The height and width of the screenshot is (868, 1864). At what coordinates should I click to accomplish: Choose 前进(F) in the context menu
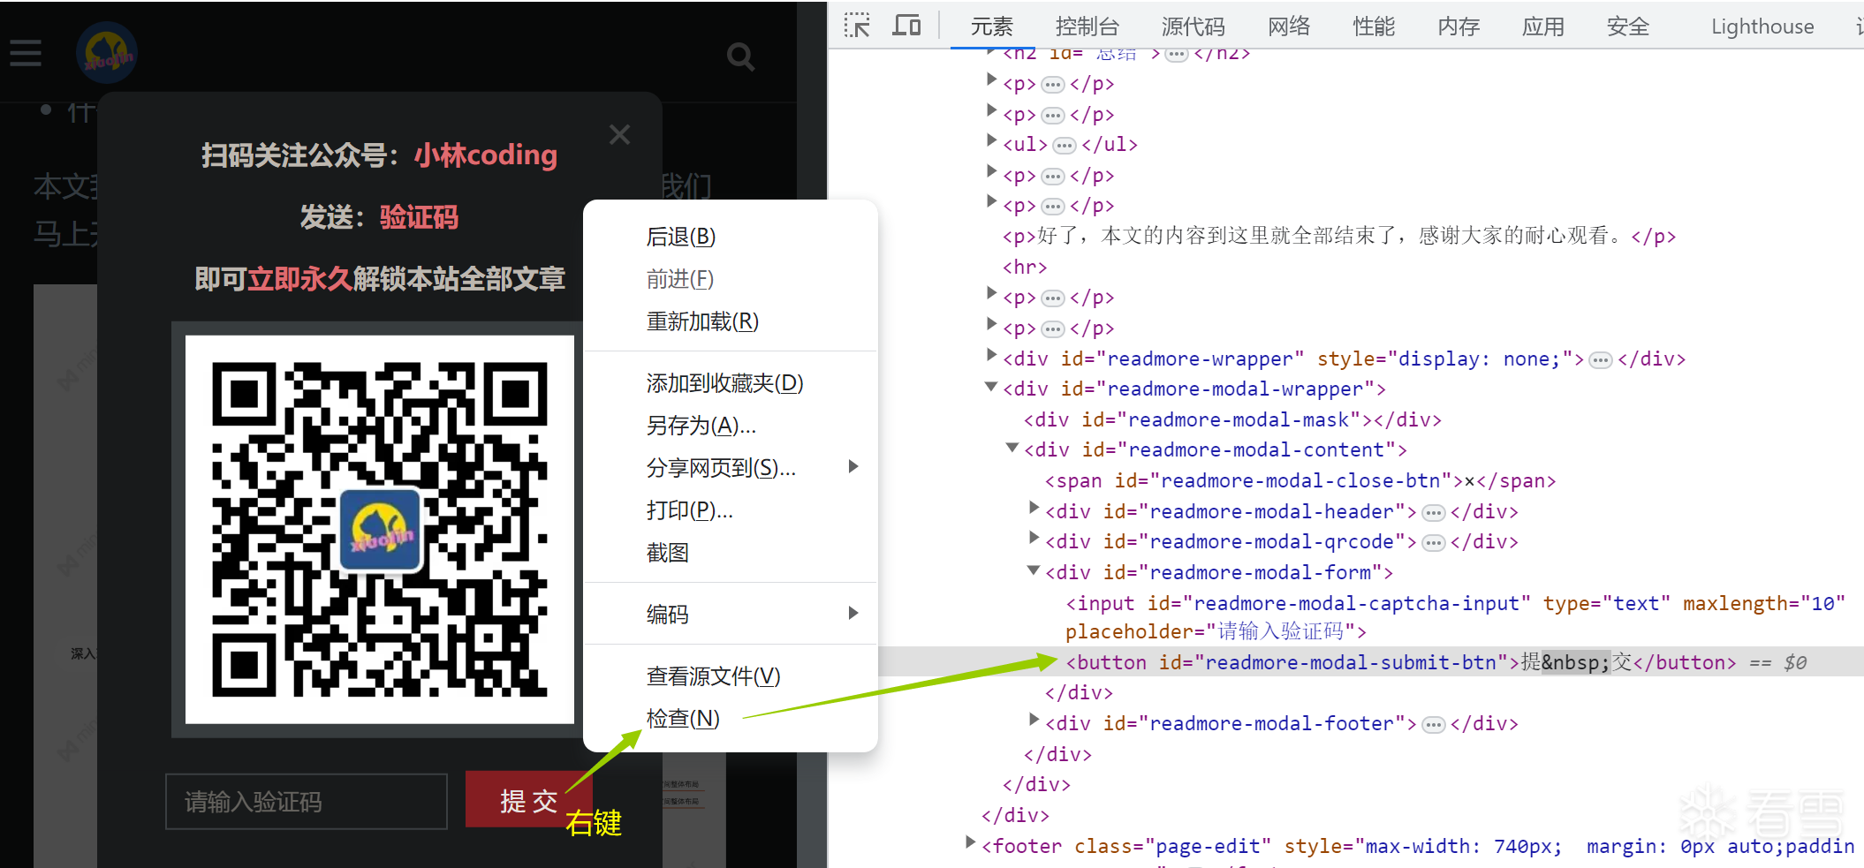pos(679,279)
